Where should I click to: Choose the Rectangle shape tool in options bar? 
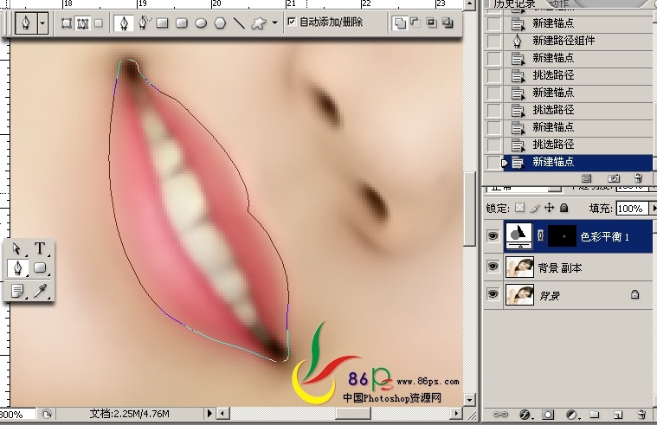162,23
